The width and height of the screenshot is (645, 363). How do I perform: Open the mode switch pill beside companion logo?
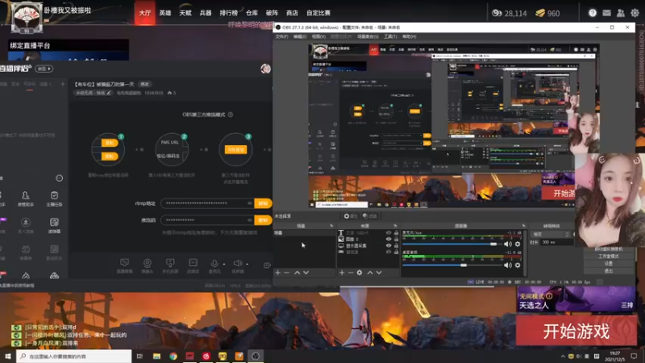coord(44,69)
